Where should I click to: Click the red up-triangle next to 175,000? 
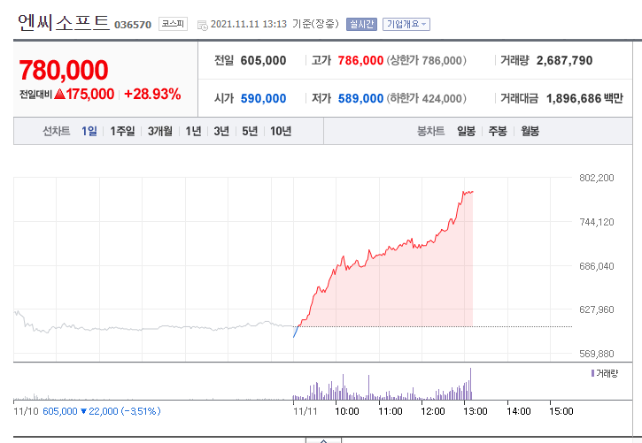click(x=59, y=94)
